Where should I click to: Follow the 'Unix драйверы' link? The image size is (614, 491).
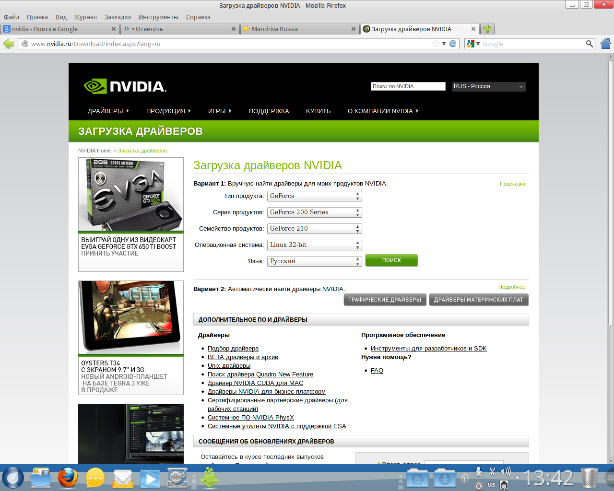point(229,366)
